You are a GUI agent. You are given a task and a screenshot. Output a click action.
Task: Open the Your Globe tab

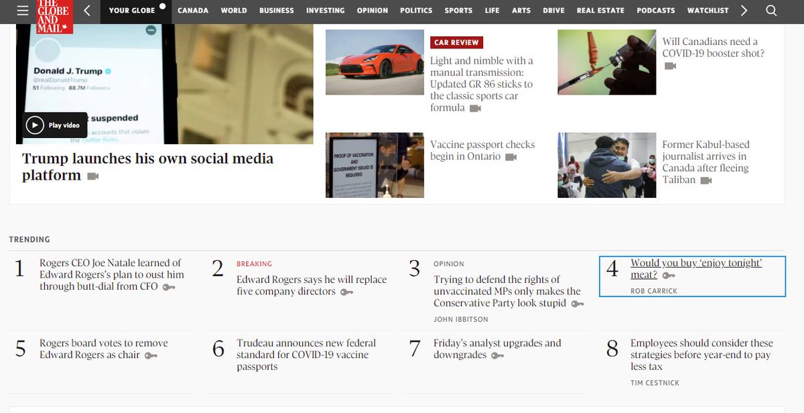(x=136, y=11)
